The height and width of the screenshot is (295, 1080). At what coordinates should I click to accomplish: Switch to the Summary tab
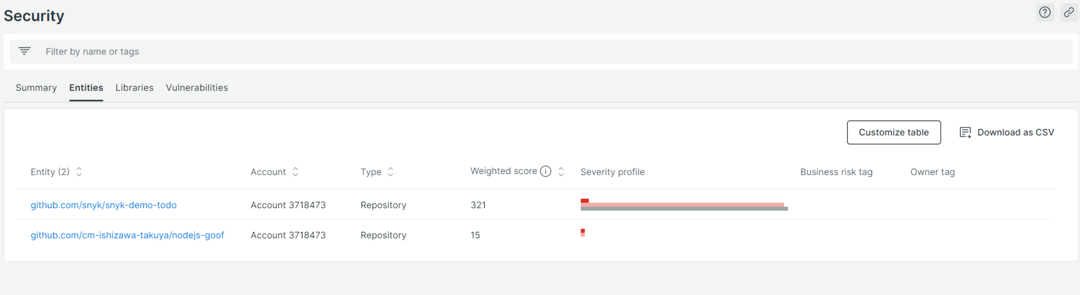(x=36, y=88)
